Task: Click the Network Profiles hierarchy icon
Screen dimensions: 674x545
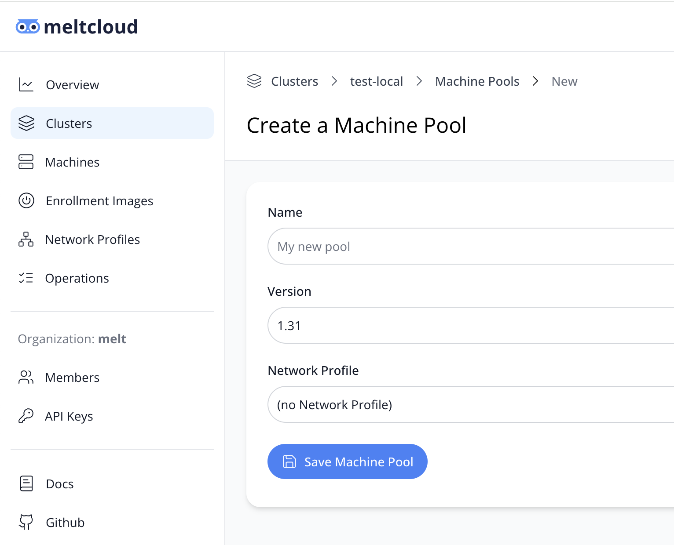Action: [26, 239]
